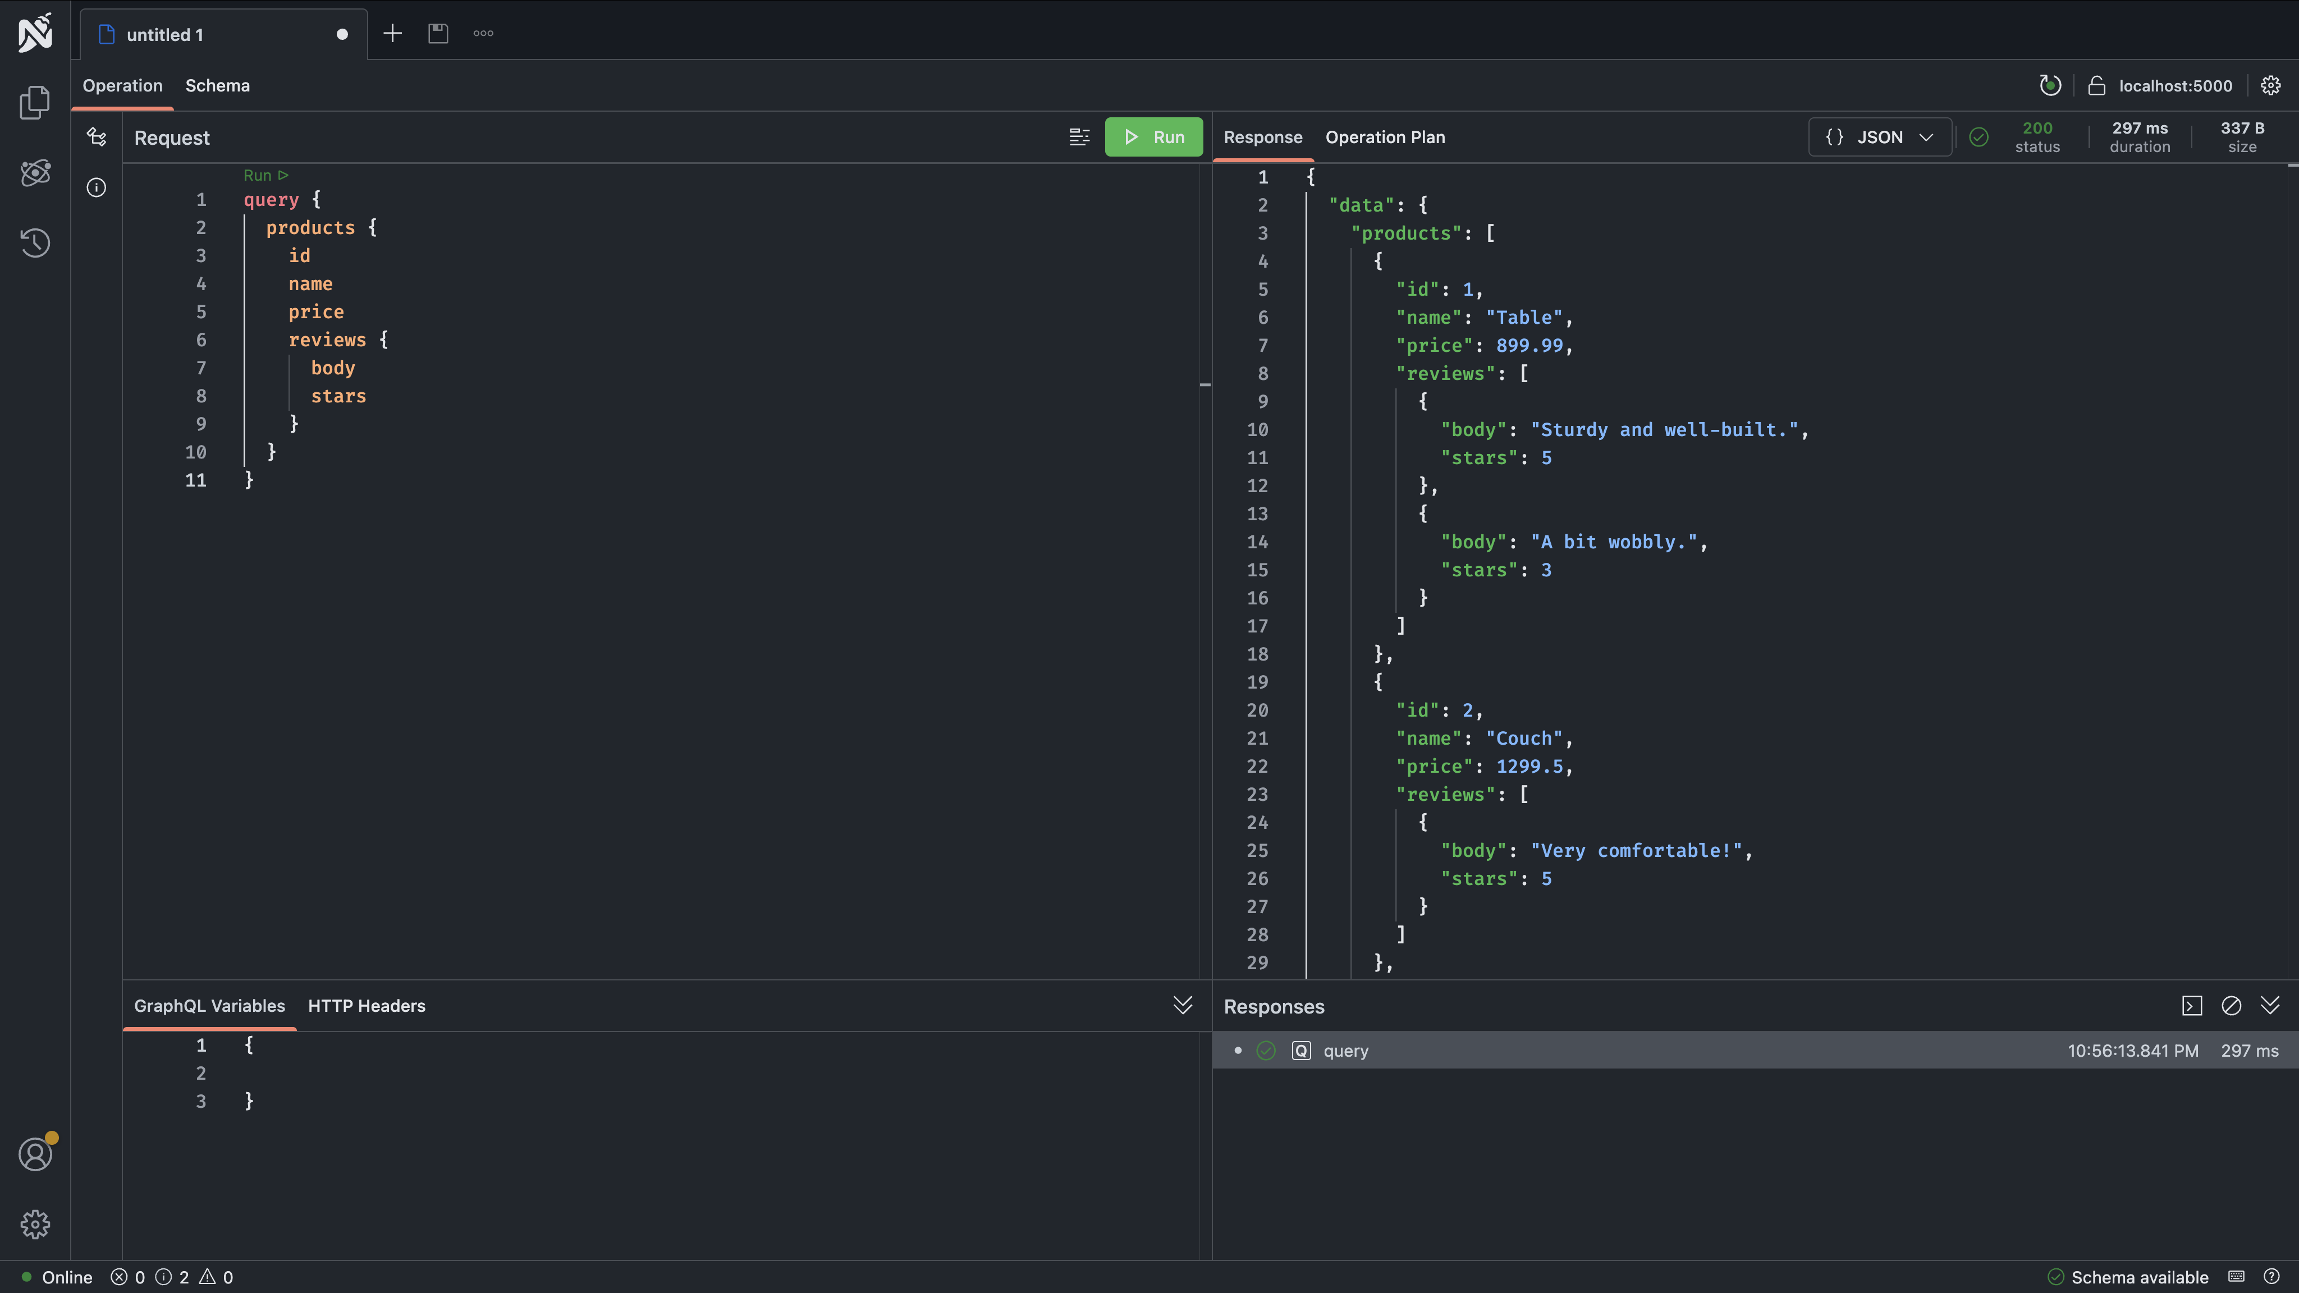Click the format document icon beside Run
Screen dimensions: 2299x1293
tap(1079, 136)
